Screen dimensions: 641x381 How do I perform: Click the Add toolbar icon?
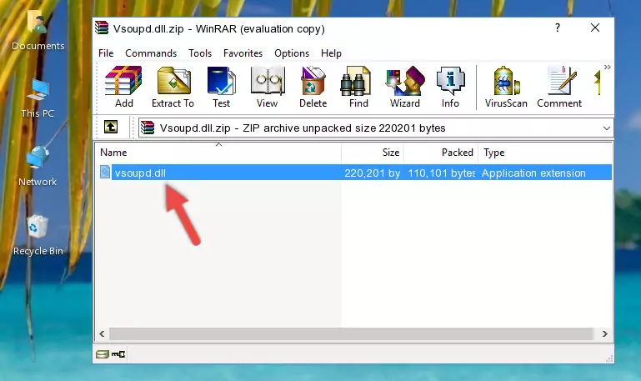[x=123, y=87]
